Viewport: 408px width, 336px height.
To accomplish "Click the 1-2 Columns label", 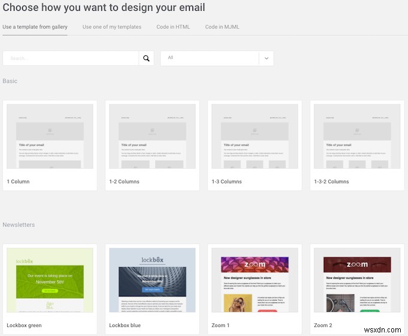I will click(124, 181).
